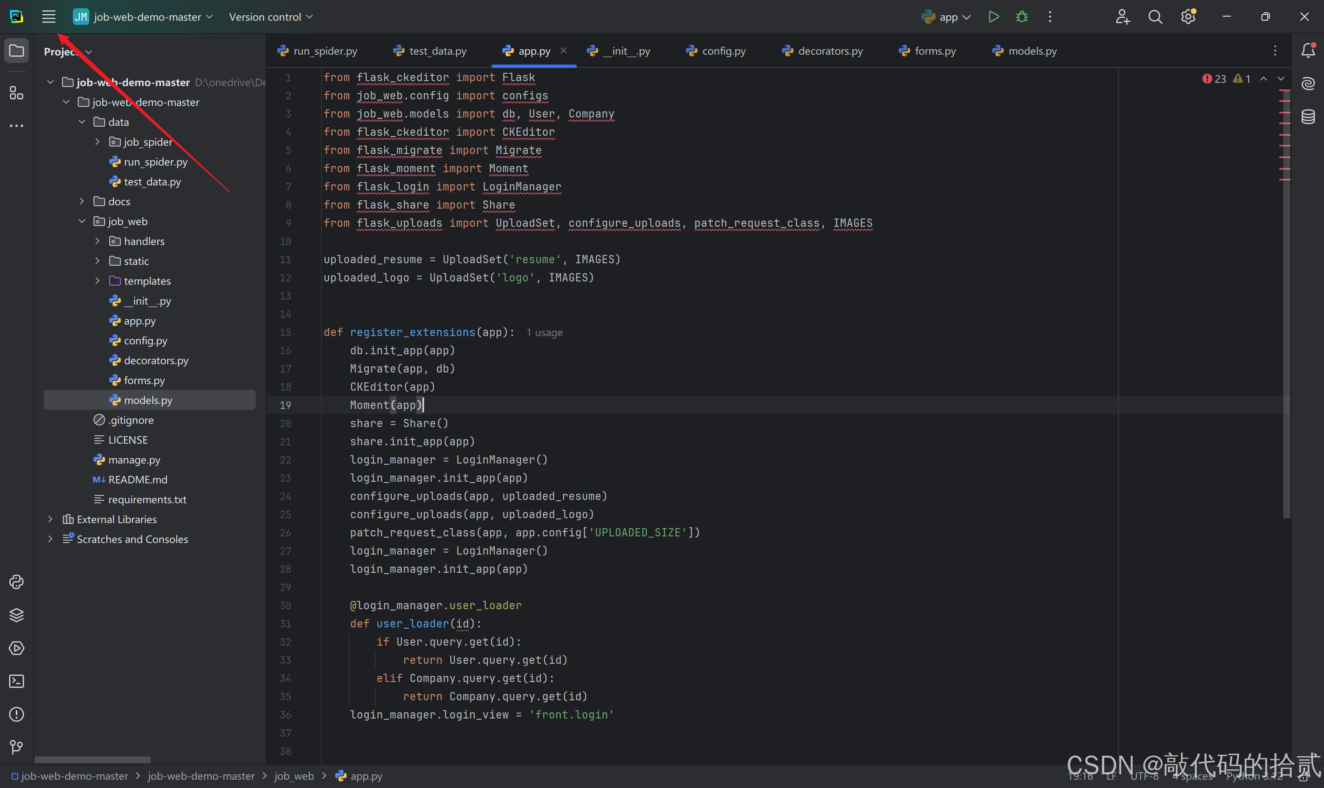Open the Notifications bell panel
This screenshot has width=1324, height=788.
pyautogui.click(x=1308, y=51)
